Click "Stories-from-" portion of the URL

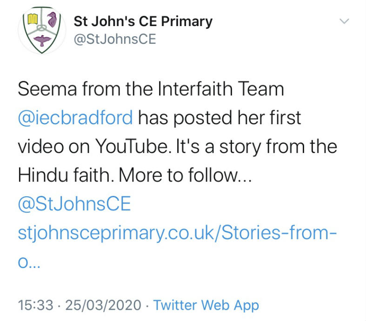click(x=279, y=233)
